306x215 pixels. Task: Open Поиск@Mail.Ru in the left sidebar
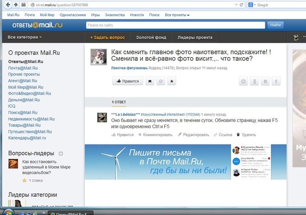click(22, 112)
